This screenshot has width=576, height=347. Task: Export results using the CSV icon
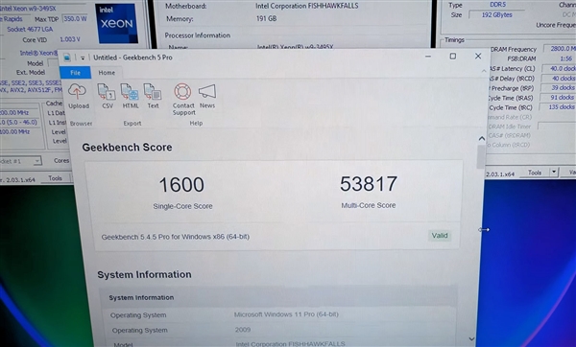pos(107,92)
